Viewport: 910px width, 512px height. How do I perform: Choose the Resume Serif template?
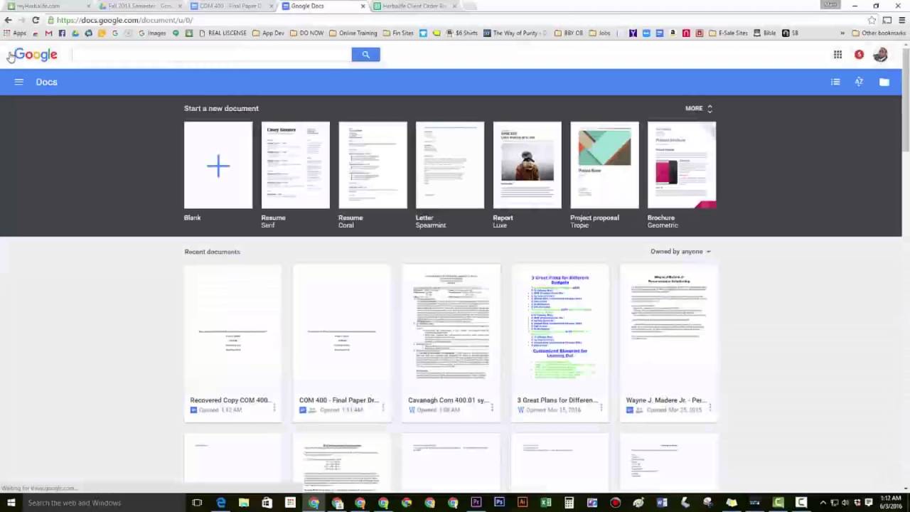click(x=296, y=165)
